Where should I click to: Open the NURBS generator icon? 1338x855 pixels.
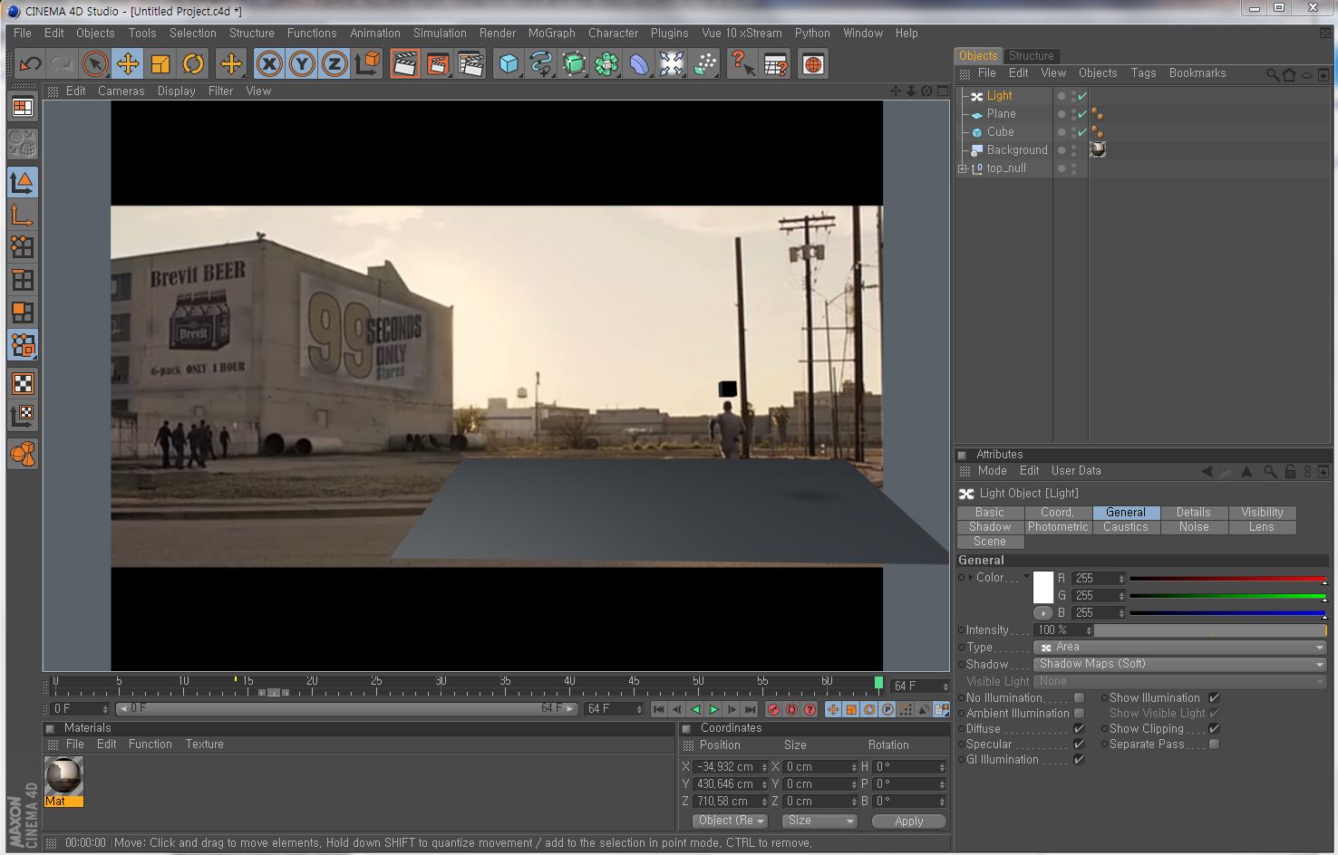574,64
